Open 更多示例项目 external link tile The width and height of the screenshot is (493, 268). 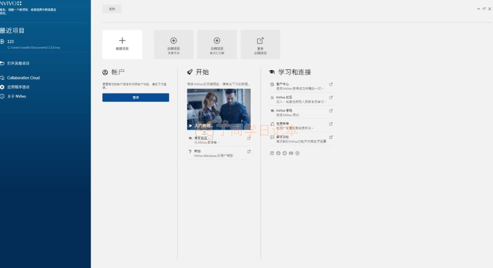coord(260,44)
